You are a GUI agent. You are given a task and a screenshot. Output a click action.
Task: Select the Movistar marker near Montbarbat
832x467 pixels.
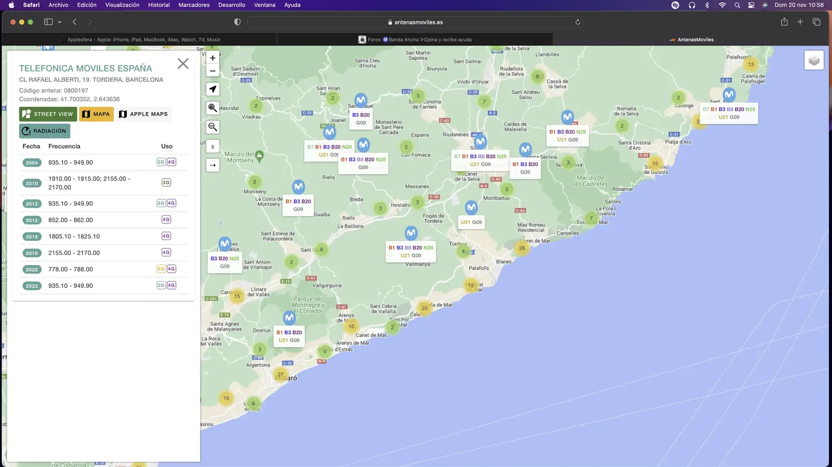[x=471, y=207]
